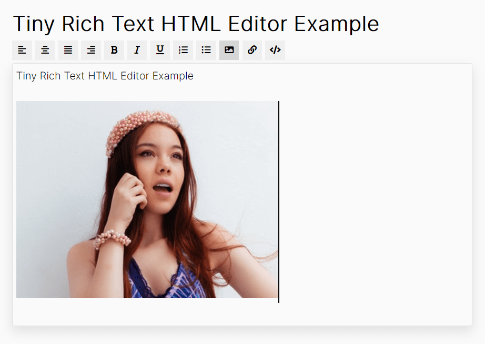Toggle bold formatting
Viewport: 485px width, 344px height.
114,50
